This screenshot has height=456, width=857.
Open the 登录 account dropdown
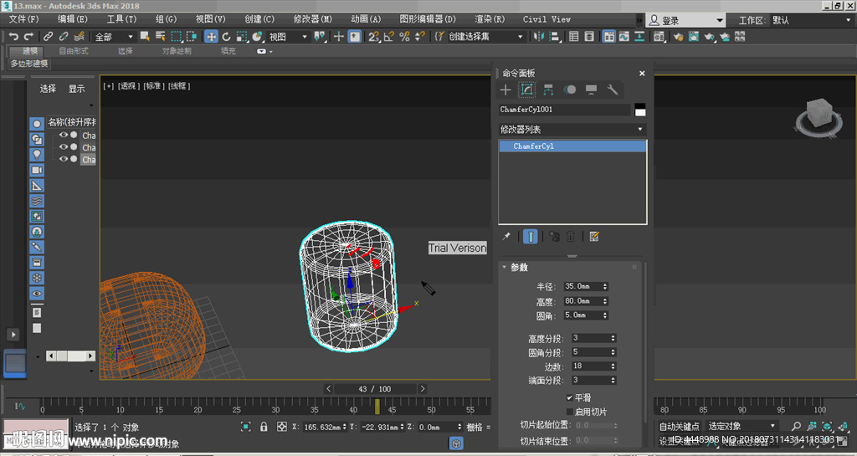tap(686, 20)
